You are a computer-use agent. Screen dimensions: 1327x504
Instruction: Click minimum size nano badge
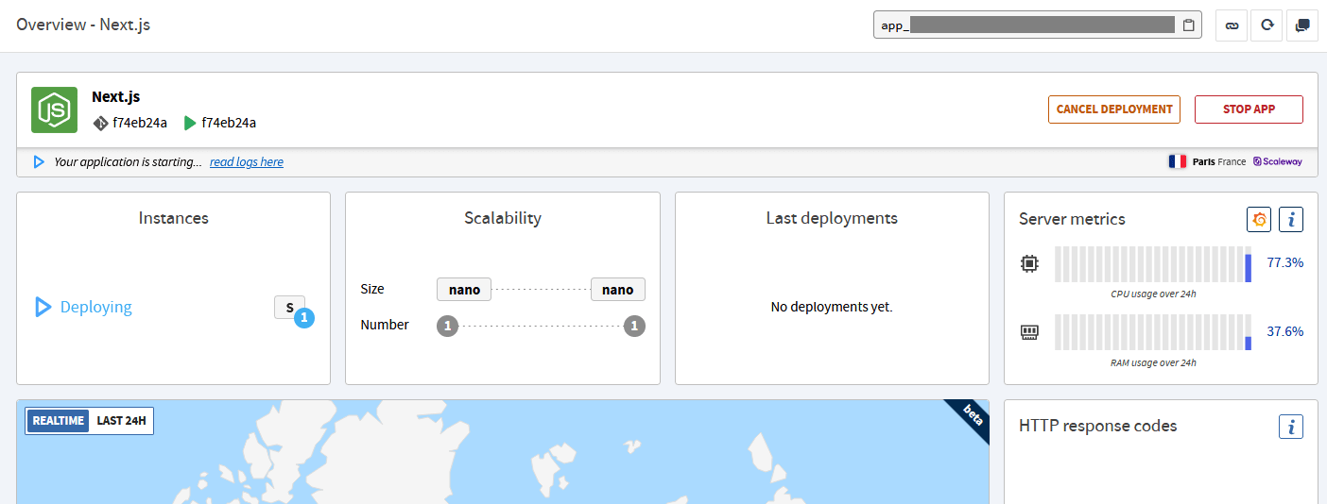[x=464, y=290]
